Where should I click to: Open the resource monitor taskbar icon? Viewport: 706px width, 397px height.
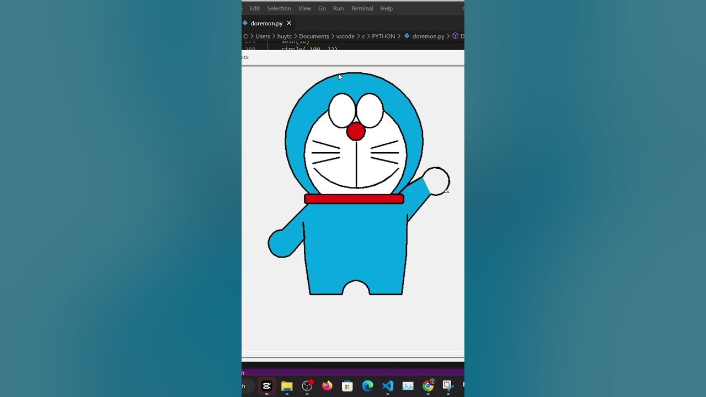(408, 386)
